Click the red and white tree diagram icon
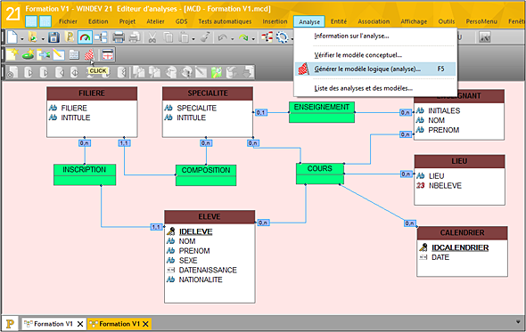The height and width of the screenshot is (332, 526). pyautogui.click(x=267, y=36)
